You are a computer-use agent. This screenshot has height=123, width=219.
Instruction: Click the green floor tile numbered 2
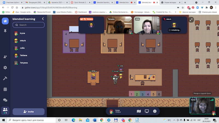click(137, 94)
